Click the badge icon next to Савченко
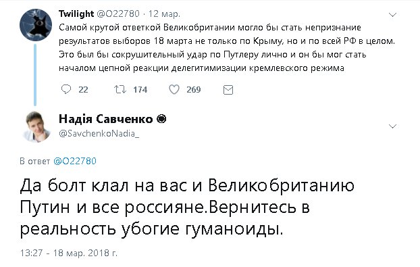Viewport: 420px width, 267px height. [161, 119]
